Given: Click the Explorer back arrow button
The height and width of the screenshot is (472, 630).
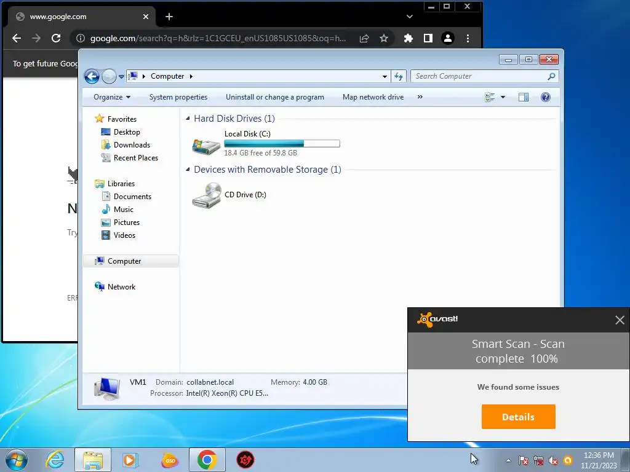Looking at the screenshot, I should click(92, 76).
